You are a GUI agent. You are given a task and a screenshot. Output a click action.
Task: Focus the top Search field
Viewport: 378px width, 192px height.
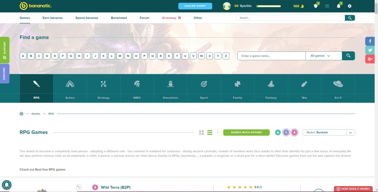coord(290,18)
